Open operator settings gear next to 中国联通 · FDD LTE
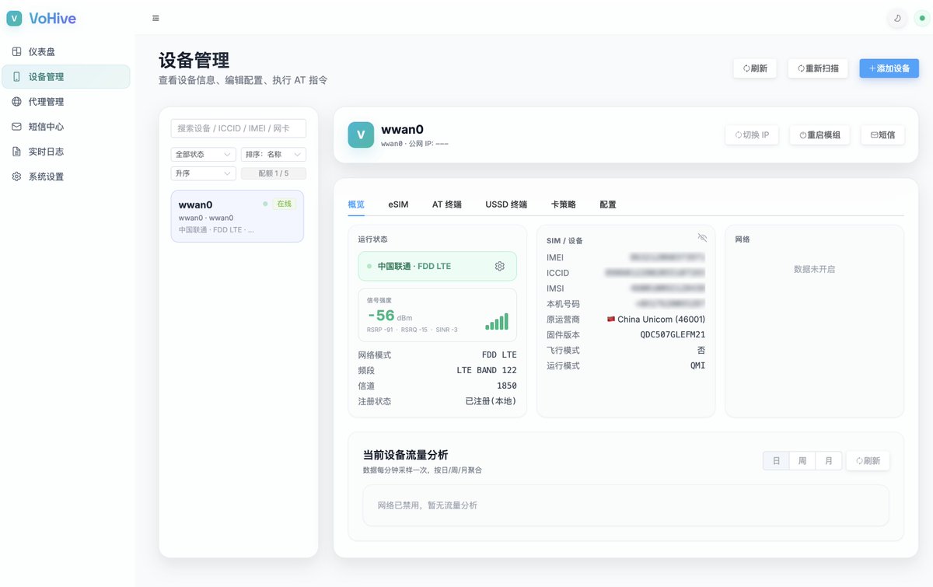 [500, 266]
